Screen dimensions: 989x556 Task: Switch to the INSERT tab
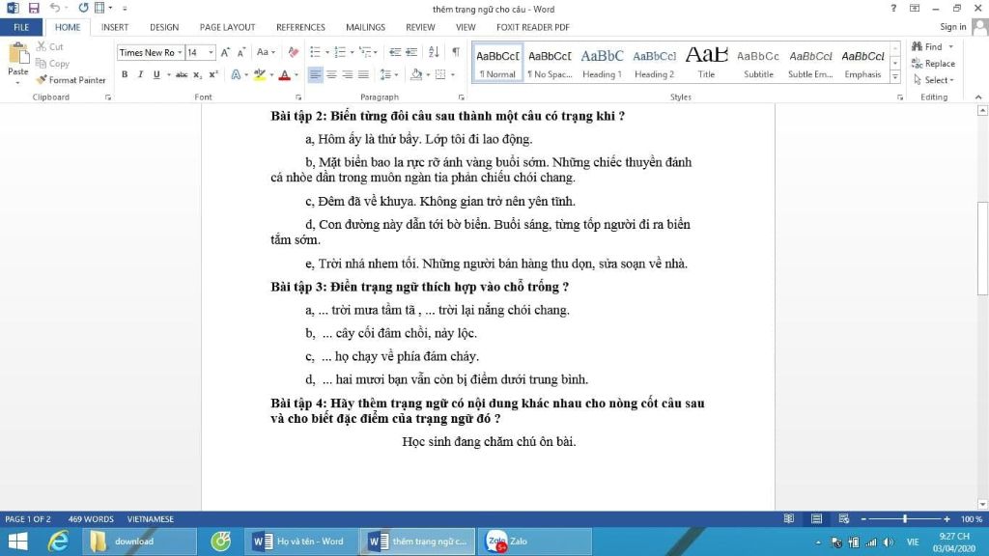[x=115, y=27]
